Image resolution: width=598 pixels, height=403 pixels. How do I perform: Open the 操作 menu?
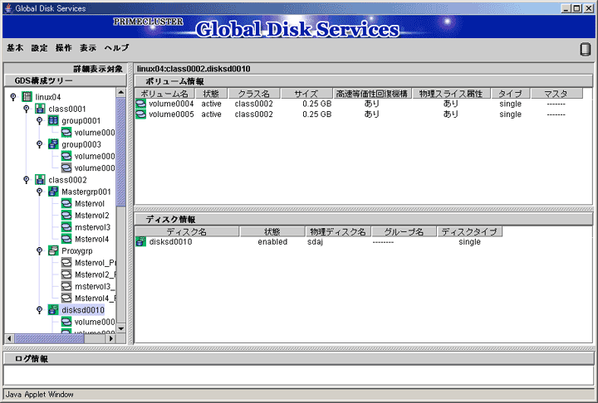[64, 48]
